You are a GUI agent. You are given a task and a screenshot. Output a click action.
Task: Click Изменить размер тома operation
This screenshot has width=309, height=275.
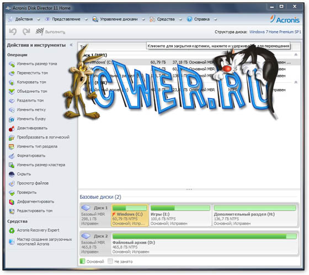[x=37, y=64]
